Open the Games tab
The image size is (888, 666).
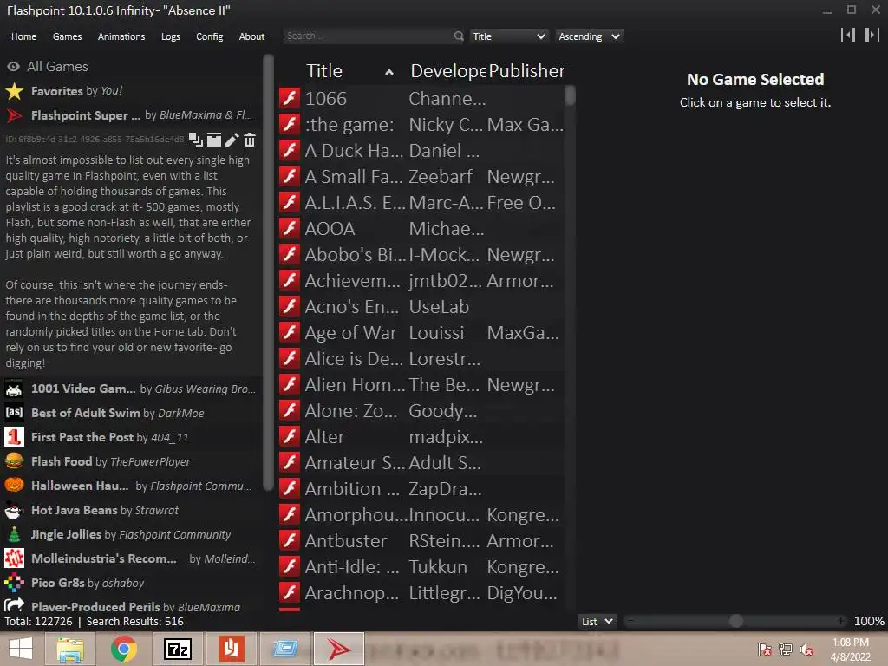point(67,36)
